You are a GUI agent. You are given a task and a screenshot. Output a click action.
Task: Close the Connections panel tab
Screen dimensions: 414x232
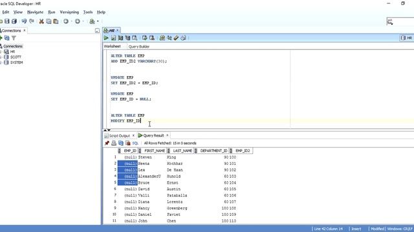pyautogui.click(x=25, y=30)
